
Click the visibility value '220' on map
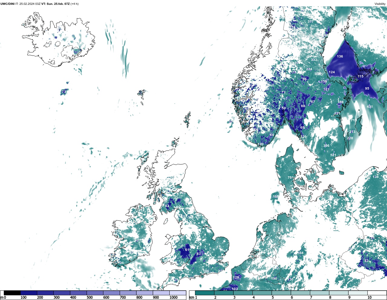point(350,138)
